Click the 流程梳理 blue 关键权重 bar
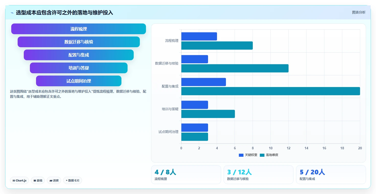This screenshot has height=194, width=376. click(199, 36)
